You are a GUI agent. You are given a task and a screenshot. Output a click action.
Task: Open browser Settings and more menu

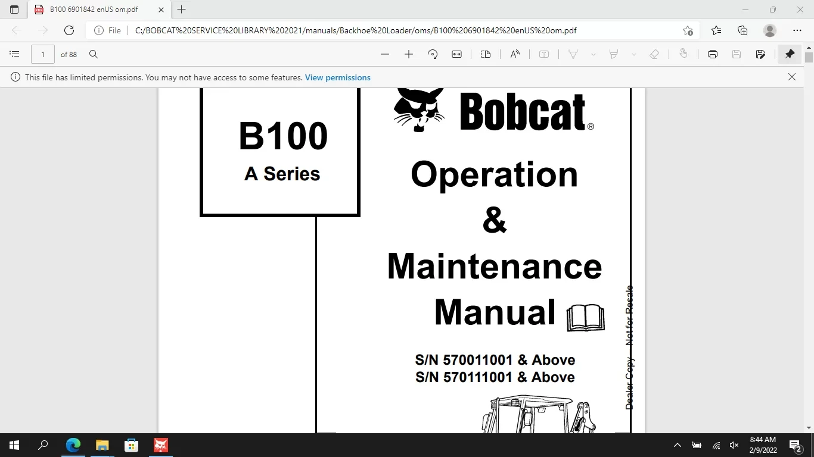pos(797,30)
